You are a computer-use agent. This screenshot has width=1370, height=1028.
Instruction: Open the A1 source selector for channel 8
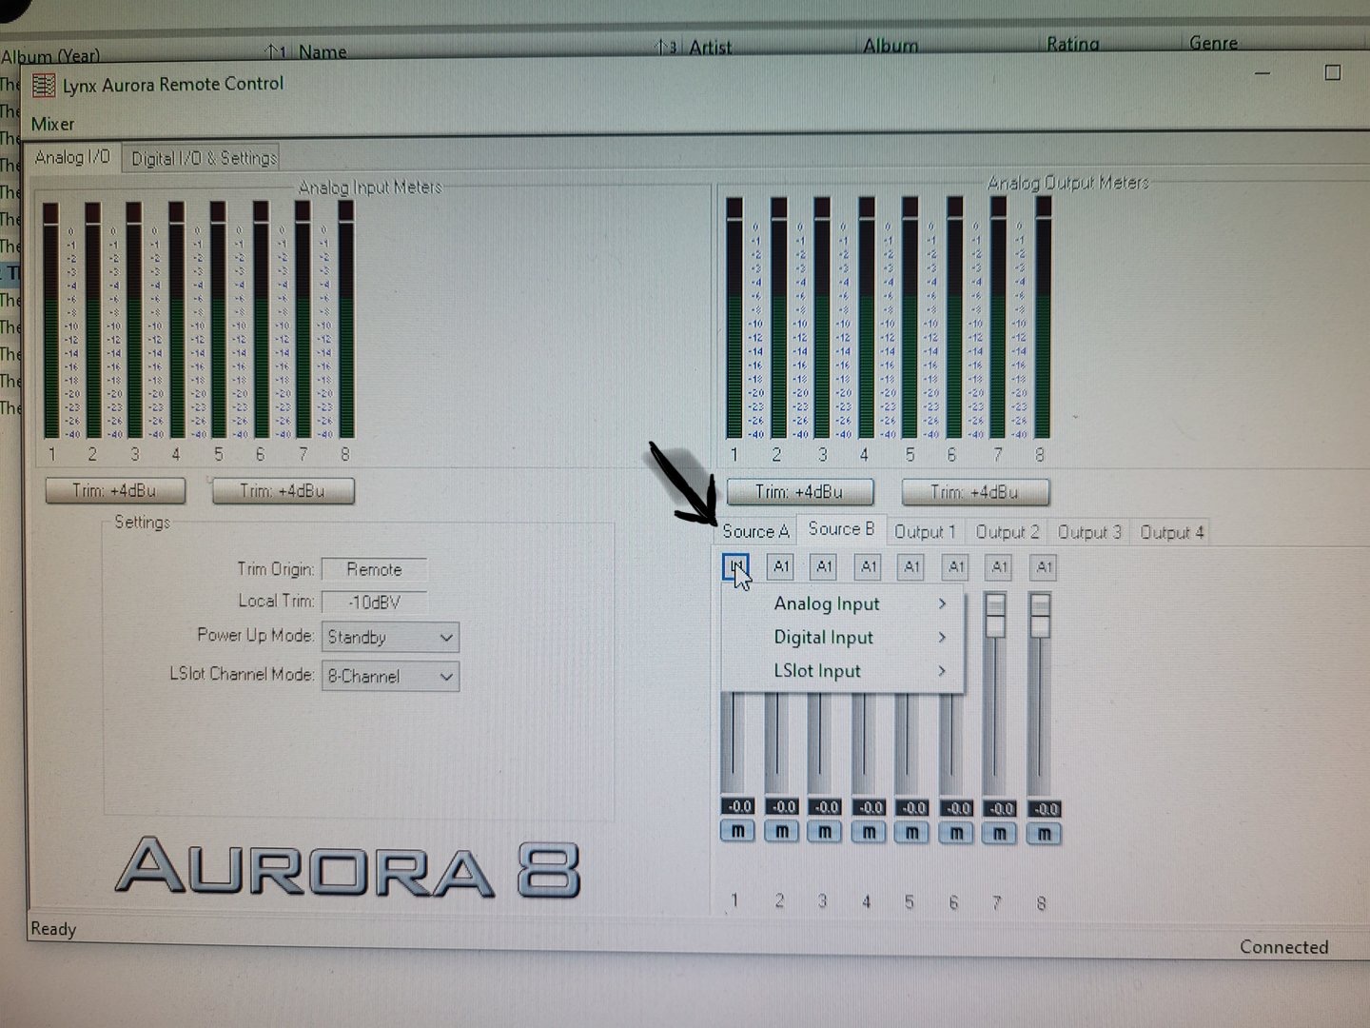pos(1044,567)
